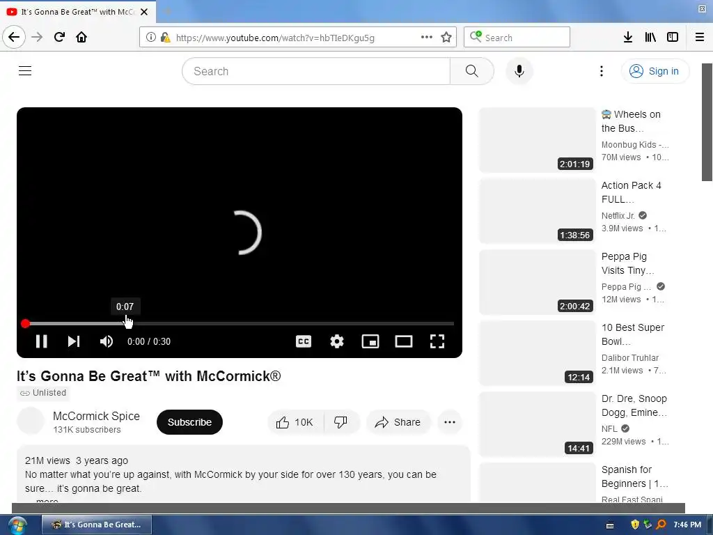Image resolution: width=713 pixels, height=535 pixels.
Task: Click thumbnail with 2:00:42 duration
Action: tap(537, 282)
